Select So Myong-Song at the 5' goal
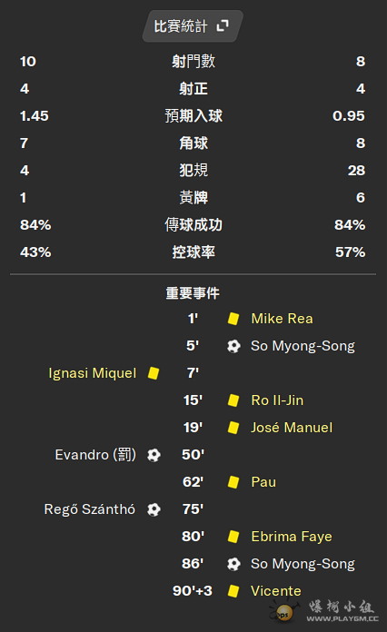The width and height of the screenshot is (387, 632). [303, 346]
